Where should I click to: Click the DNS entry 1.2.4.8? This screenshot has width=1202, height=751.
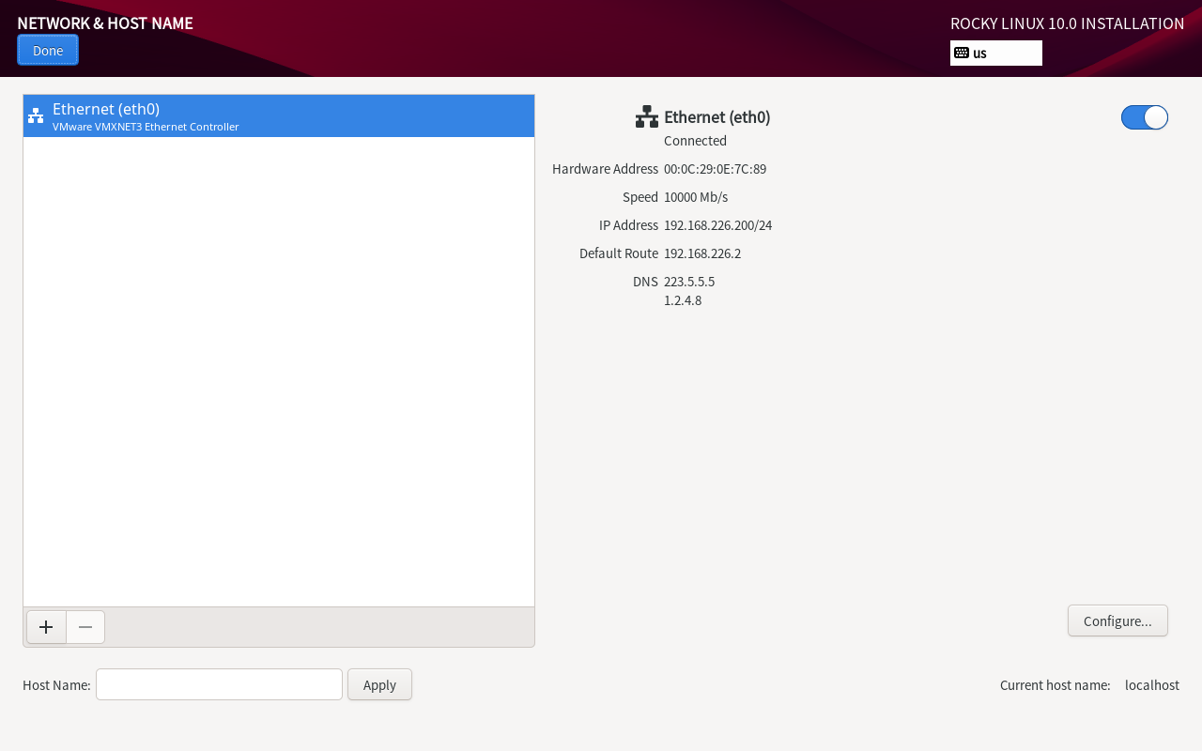[683, 300]
